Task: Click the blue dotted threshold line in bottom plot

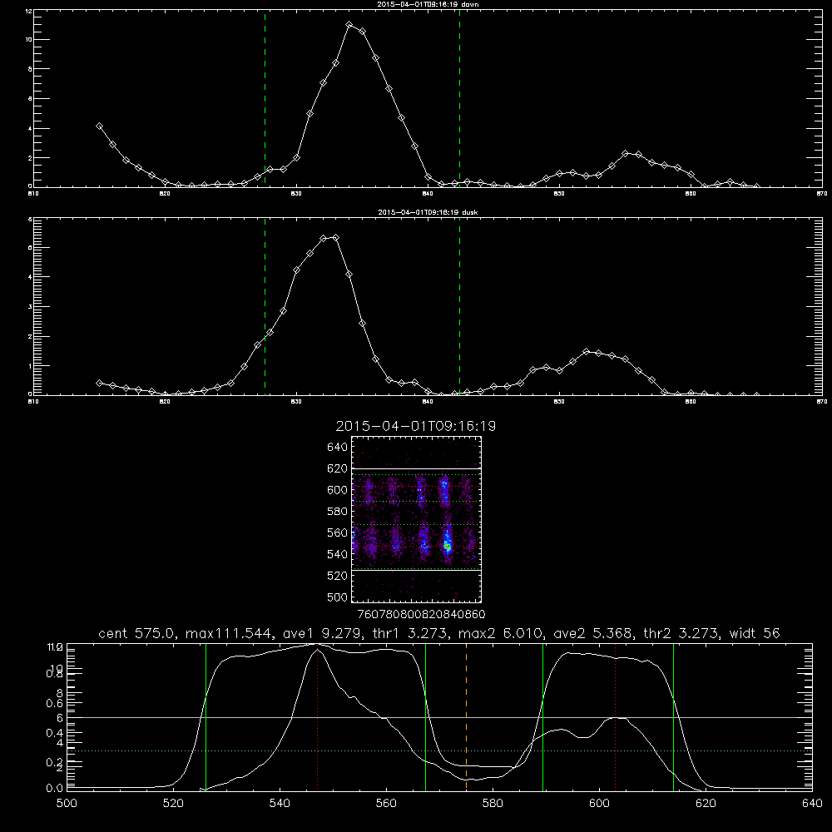Action: coord(439,750)
